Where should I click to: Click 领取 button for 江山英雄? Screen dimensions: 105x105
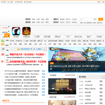101,81
